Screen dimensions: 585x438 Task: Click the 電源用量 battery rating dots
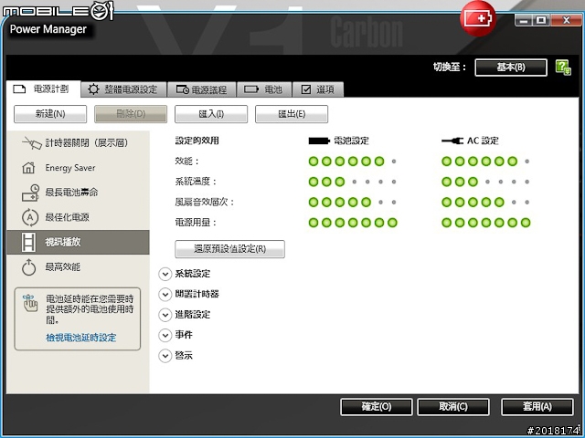tap(353, 223)
